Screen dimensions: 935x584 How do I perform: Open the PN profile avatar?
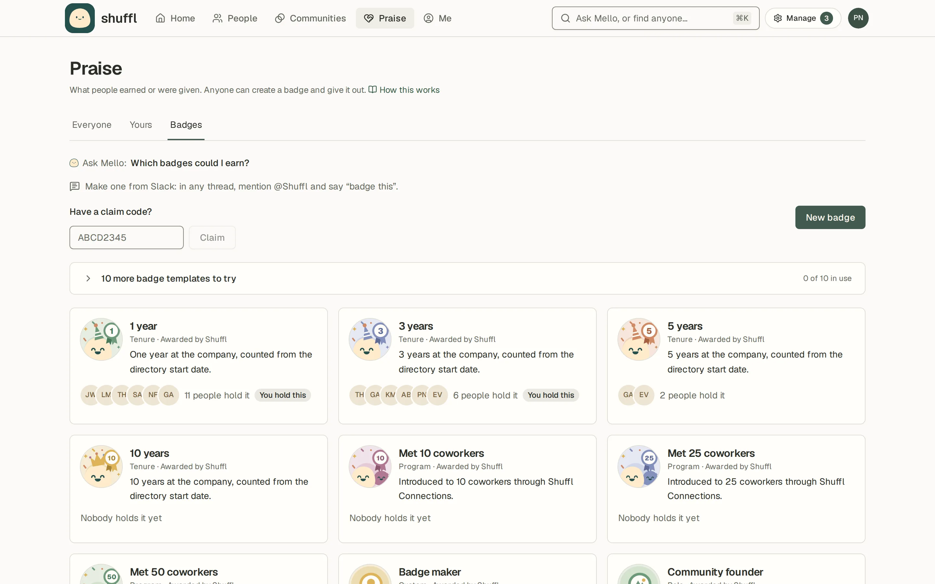click(x=858, y=18)
